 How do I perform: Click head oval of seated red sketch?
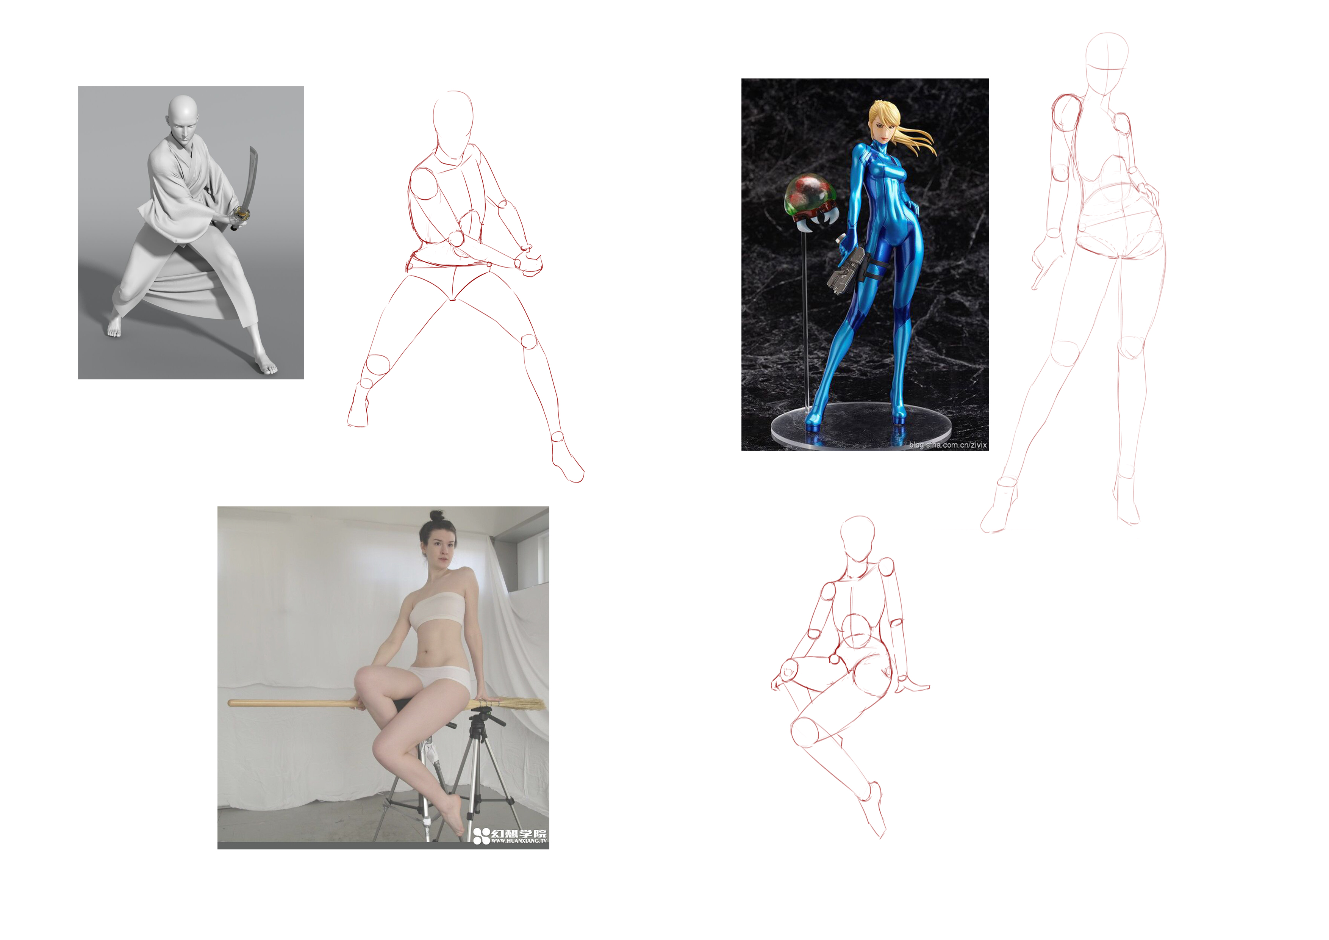click(x=857, y=539)
